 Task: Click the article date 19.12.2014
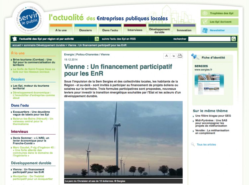pyautogui.click(x=71, y=59)
